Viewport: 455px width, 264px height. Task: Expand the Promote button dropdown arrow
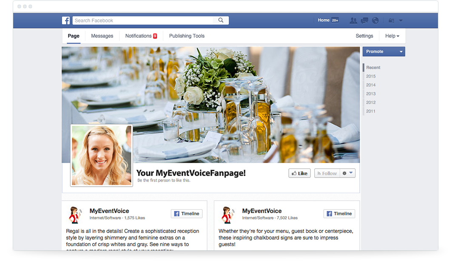point(401,51)
